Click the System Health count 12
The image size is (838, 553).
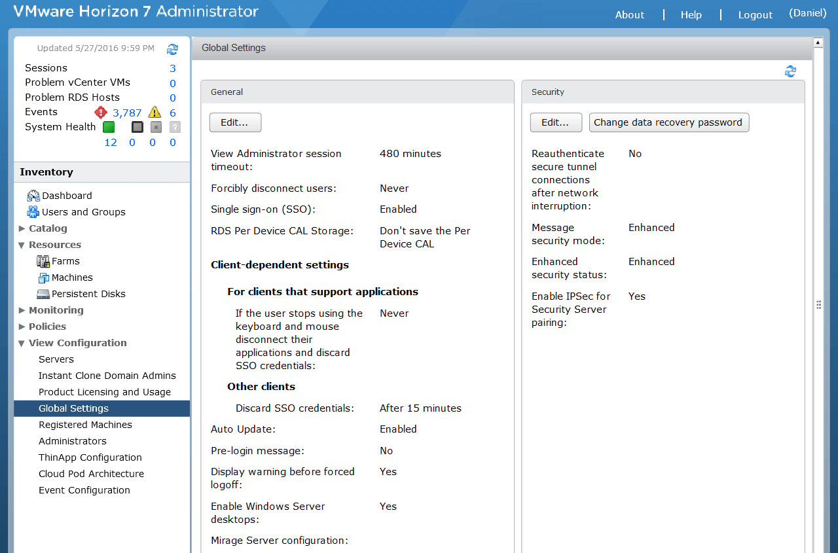[x=111, y=142]
